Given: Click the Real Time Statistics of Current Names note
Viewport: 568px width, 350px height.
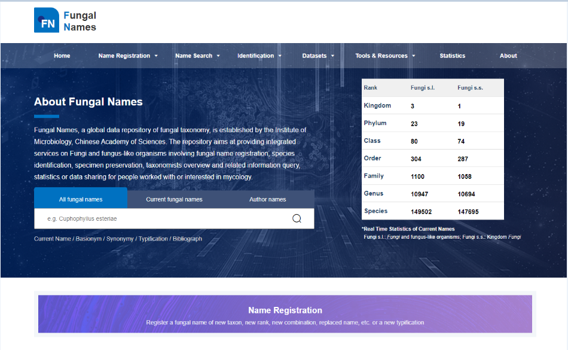Looking at the screenshot, I should tap(408, 229).
